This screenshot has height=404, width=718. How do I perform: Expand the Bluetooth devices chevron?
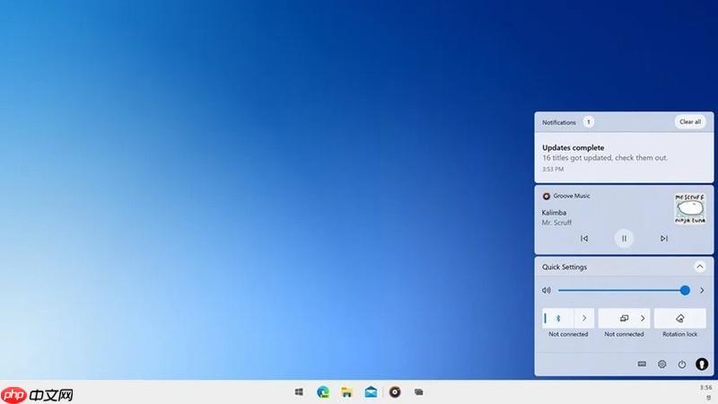tap(584, 319)
